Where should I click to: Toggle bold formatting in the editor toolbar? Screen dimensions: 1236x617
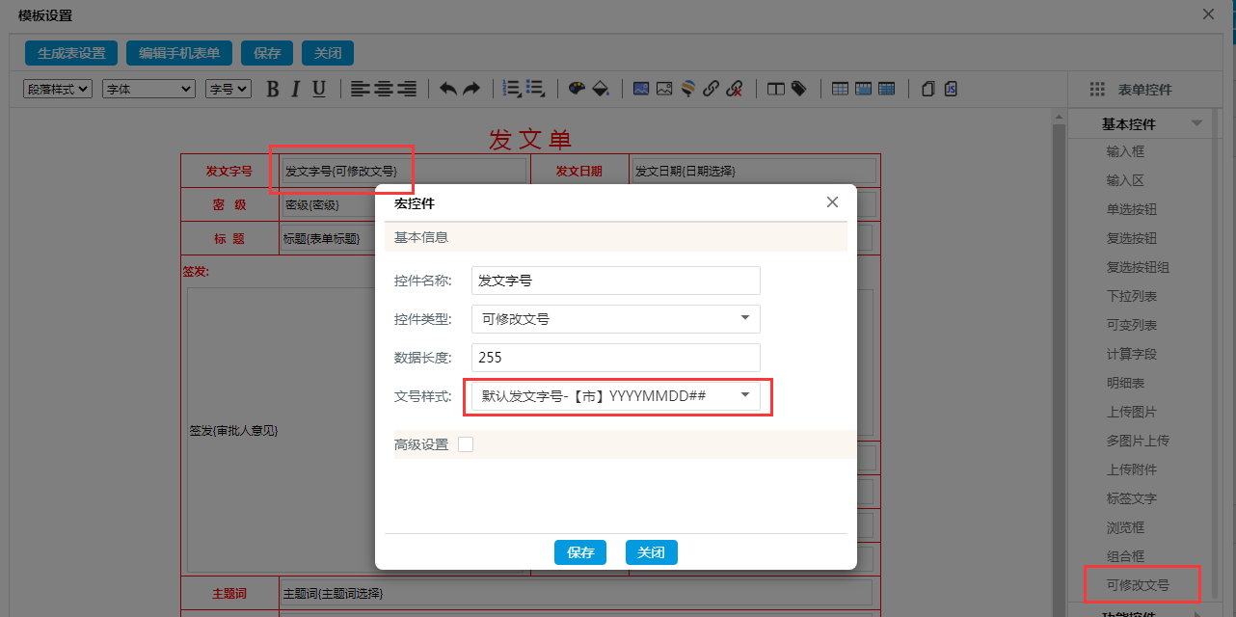click(x=273, y=89)
